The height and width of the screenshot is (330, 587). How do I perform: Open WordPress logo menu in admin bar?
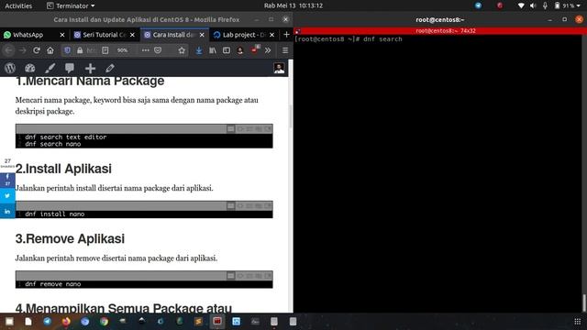pyautogui.click(x=10, y=68)
